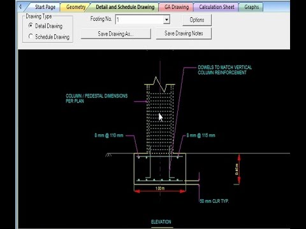Expand the Footing No. dropdown arrow
Viewport: 306px width, 229px height.
click(166, 20)
